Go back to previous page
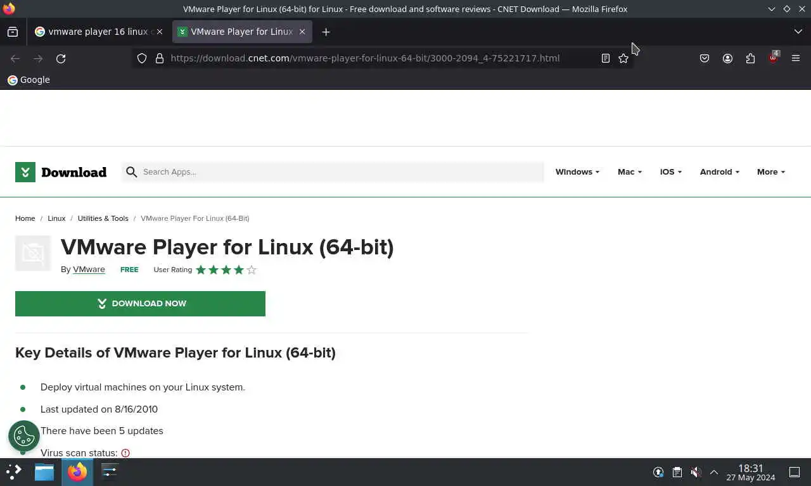 point(15,58)
